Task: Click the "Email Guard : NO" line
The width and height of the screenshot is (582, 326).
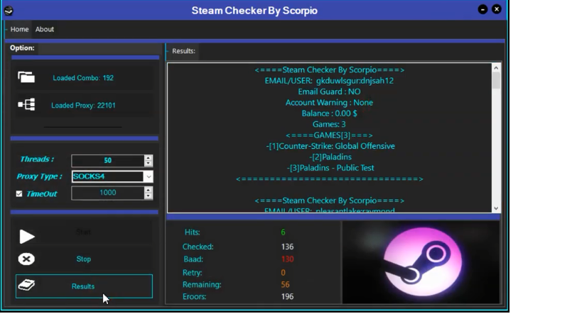Action: pyautogui.click(x=329, y=91)
